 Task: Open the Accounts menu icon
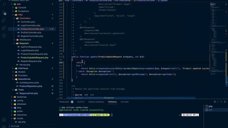4,120
